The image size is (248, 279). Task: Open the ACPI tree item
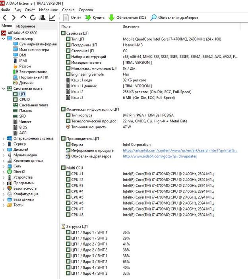point(20,133)
